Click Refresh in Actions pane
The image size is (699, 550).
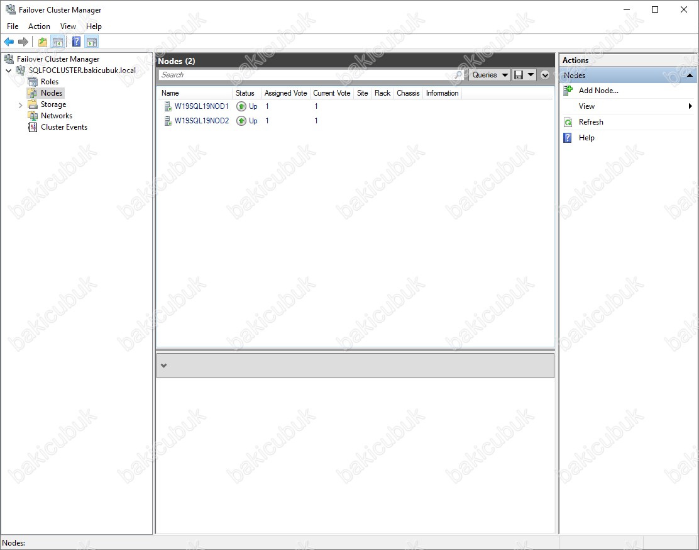[x=591, y=122]
